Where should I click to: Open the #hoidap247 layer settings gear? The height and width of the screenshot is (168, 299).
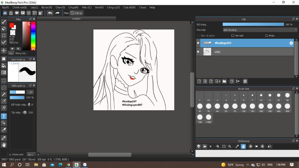tap(291, 43)
